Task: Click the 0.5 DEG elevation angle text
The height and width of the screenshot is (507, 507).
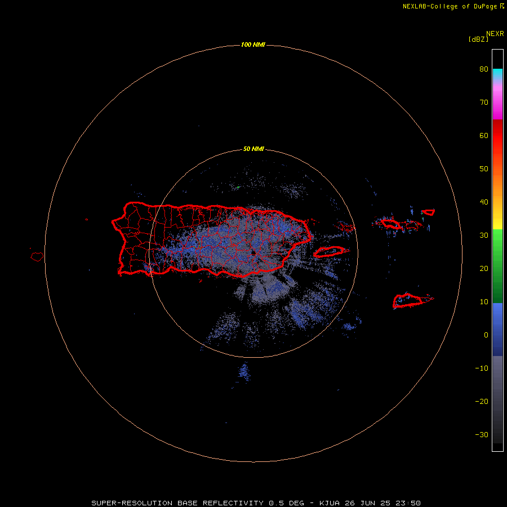Action: [x=287, y=503]
